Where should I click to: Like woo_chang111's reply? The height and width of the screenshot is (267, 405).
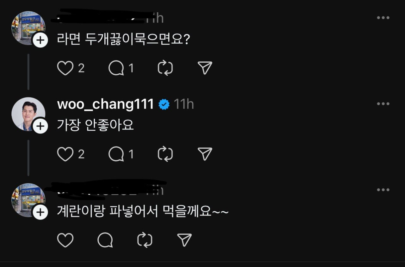[65, 154]
